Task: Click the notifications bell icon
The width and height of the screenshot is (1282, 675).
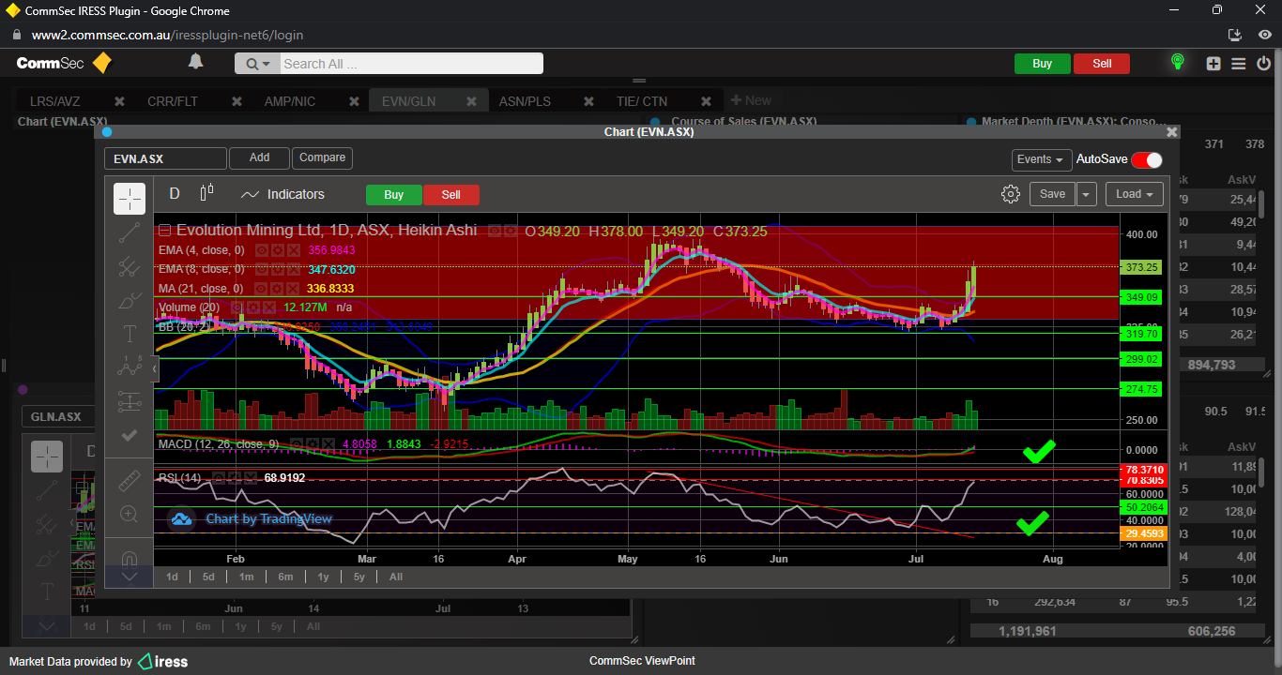Action: click(x=195, y=63)
